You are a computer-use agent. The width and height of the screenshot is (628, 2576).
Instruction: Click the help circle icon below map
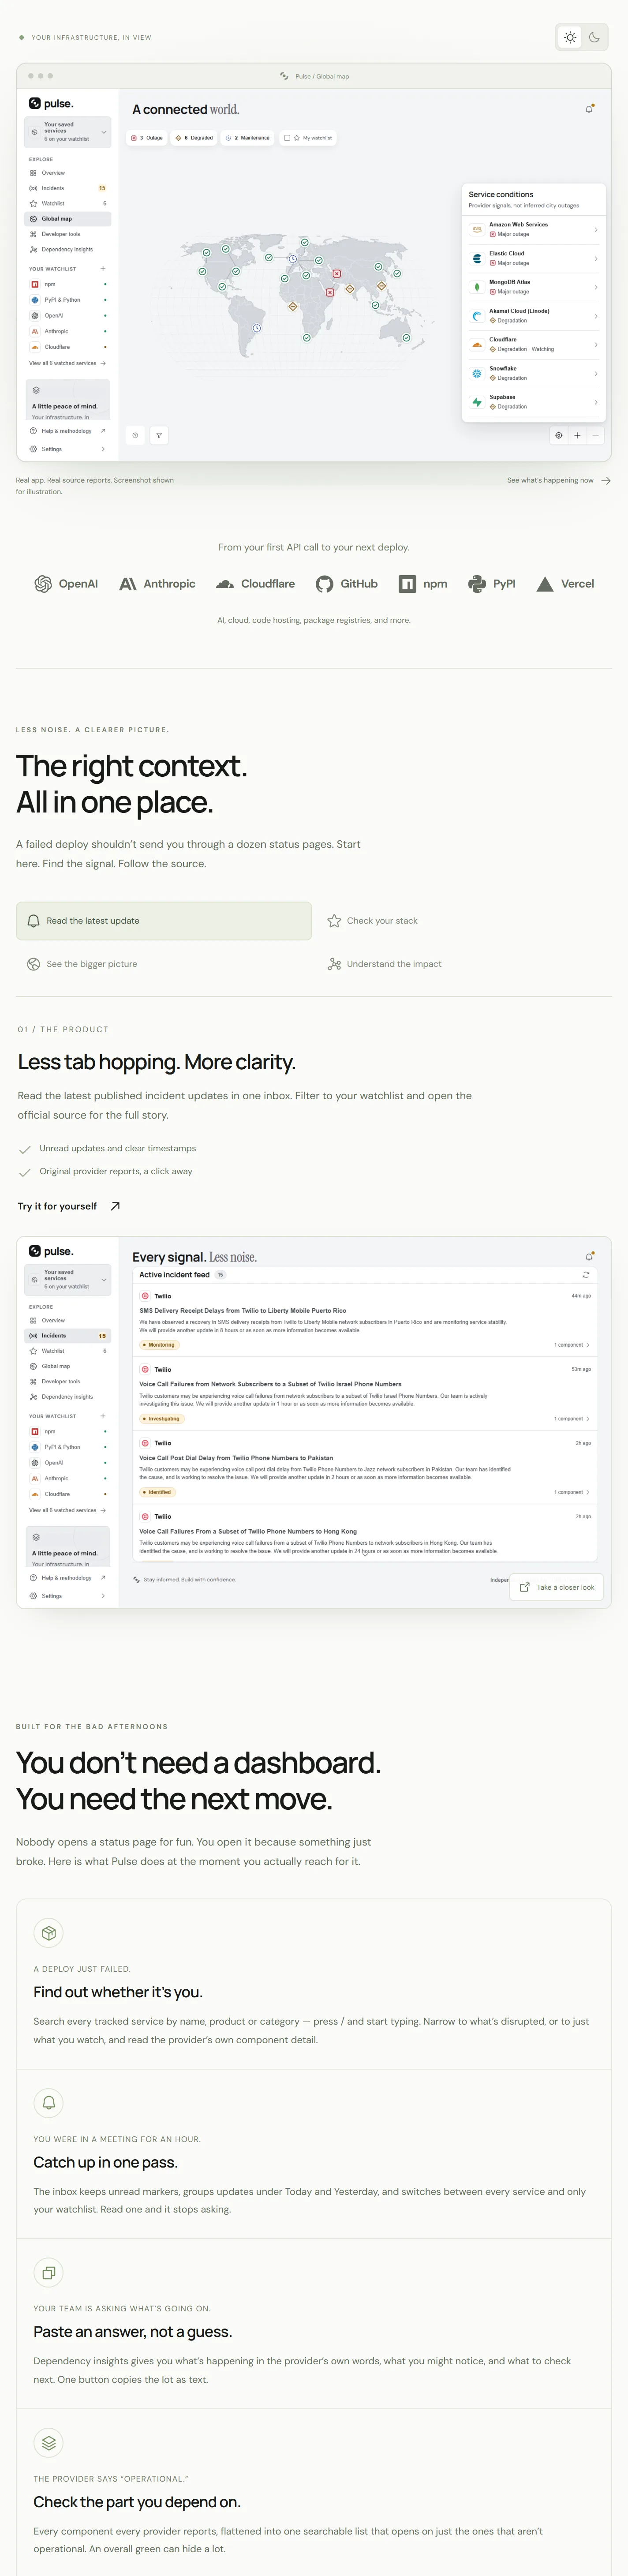click(x=136, y=435)
